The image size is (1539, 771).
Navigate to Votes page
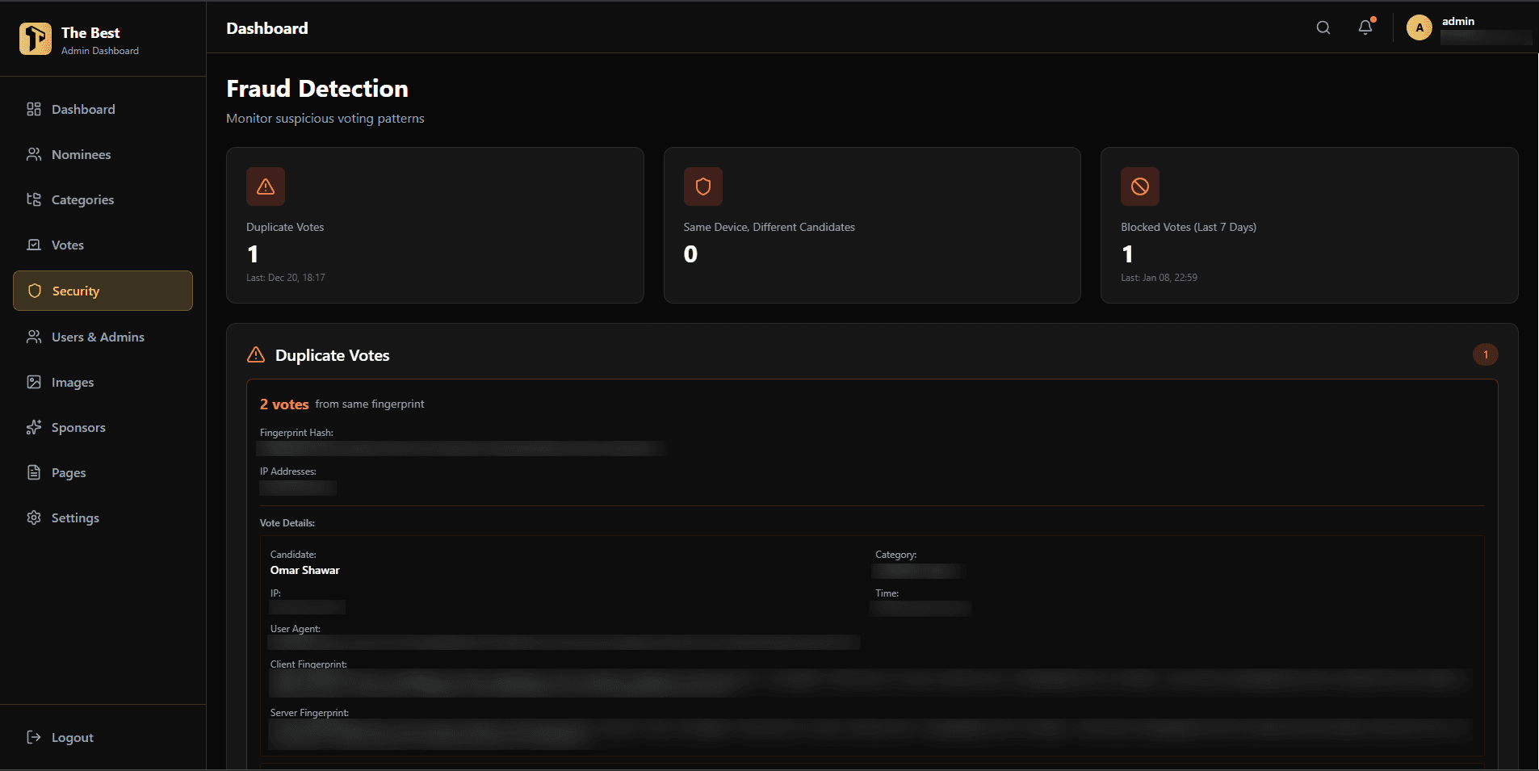(x=103, y=245)
